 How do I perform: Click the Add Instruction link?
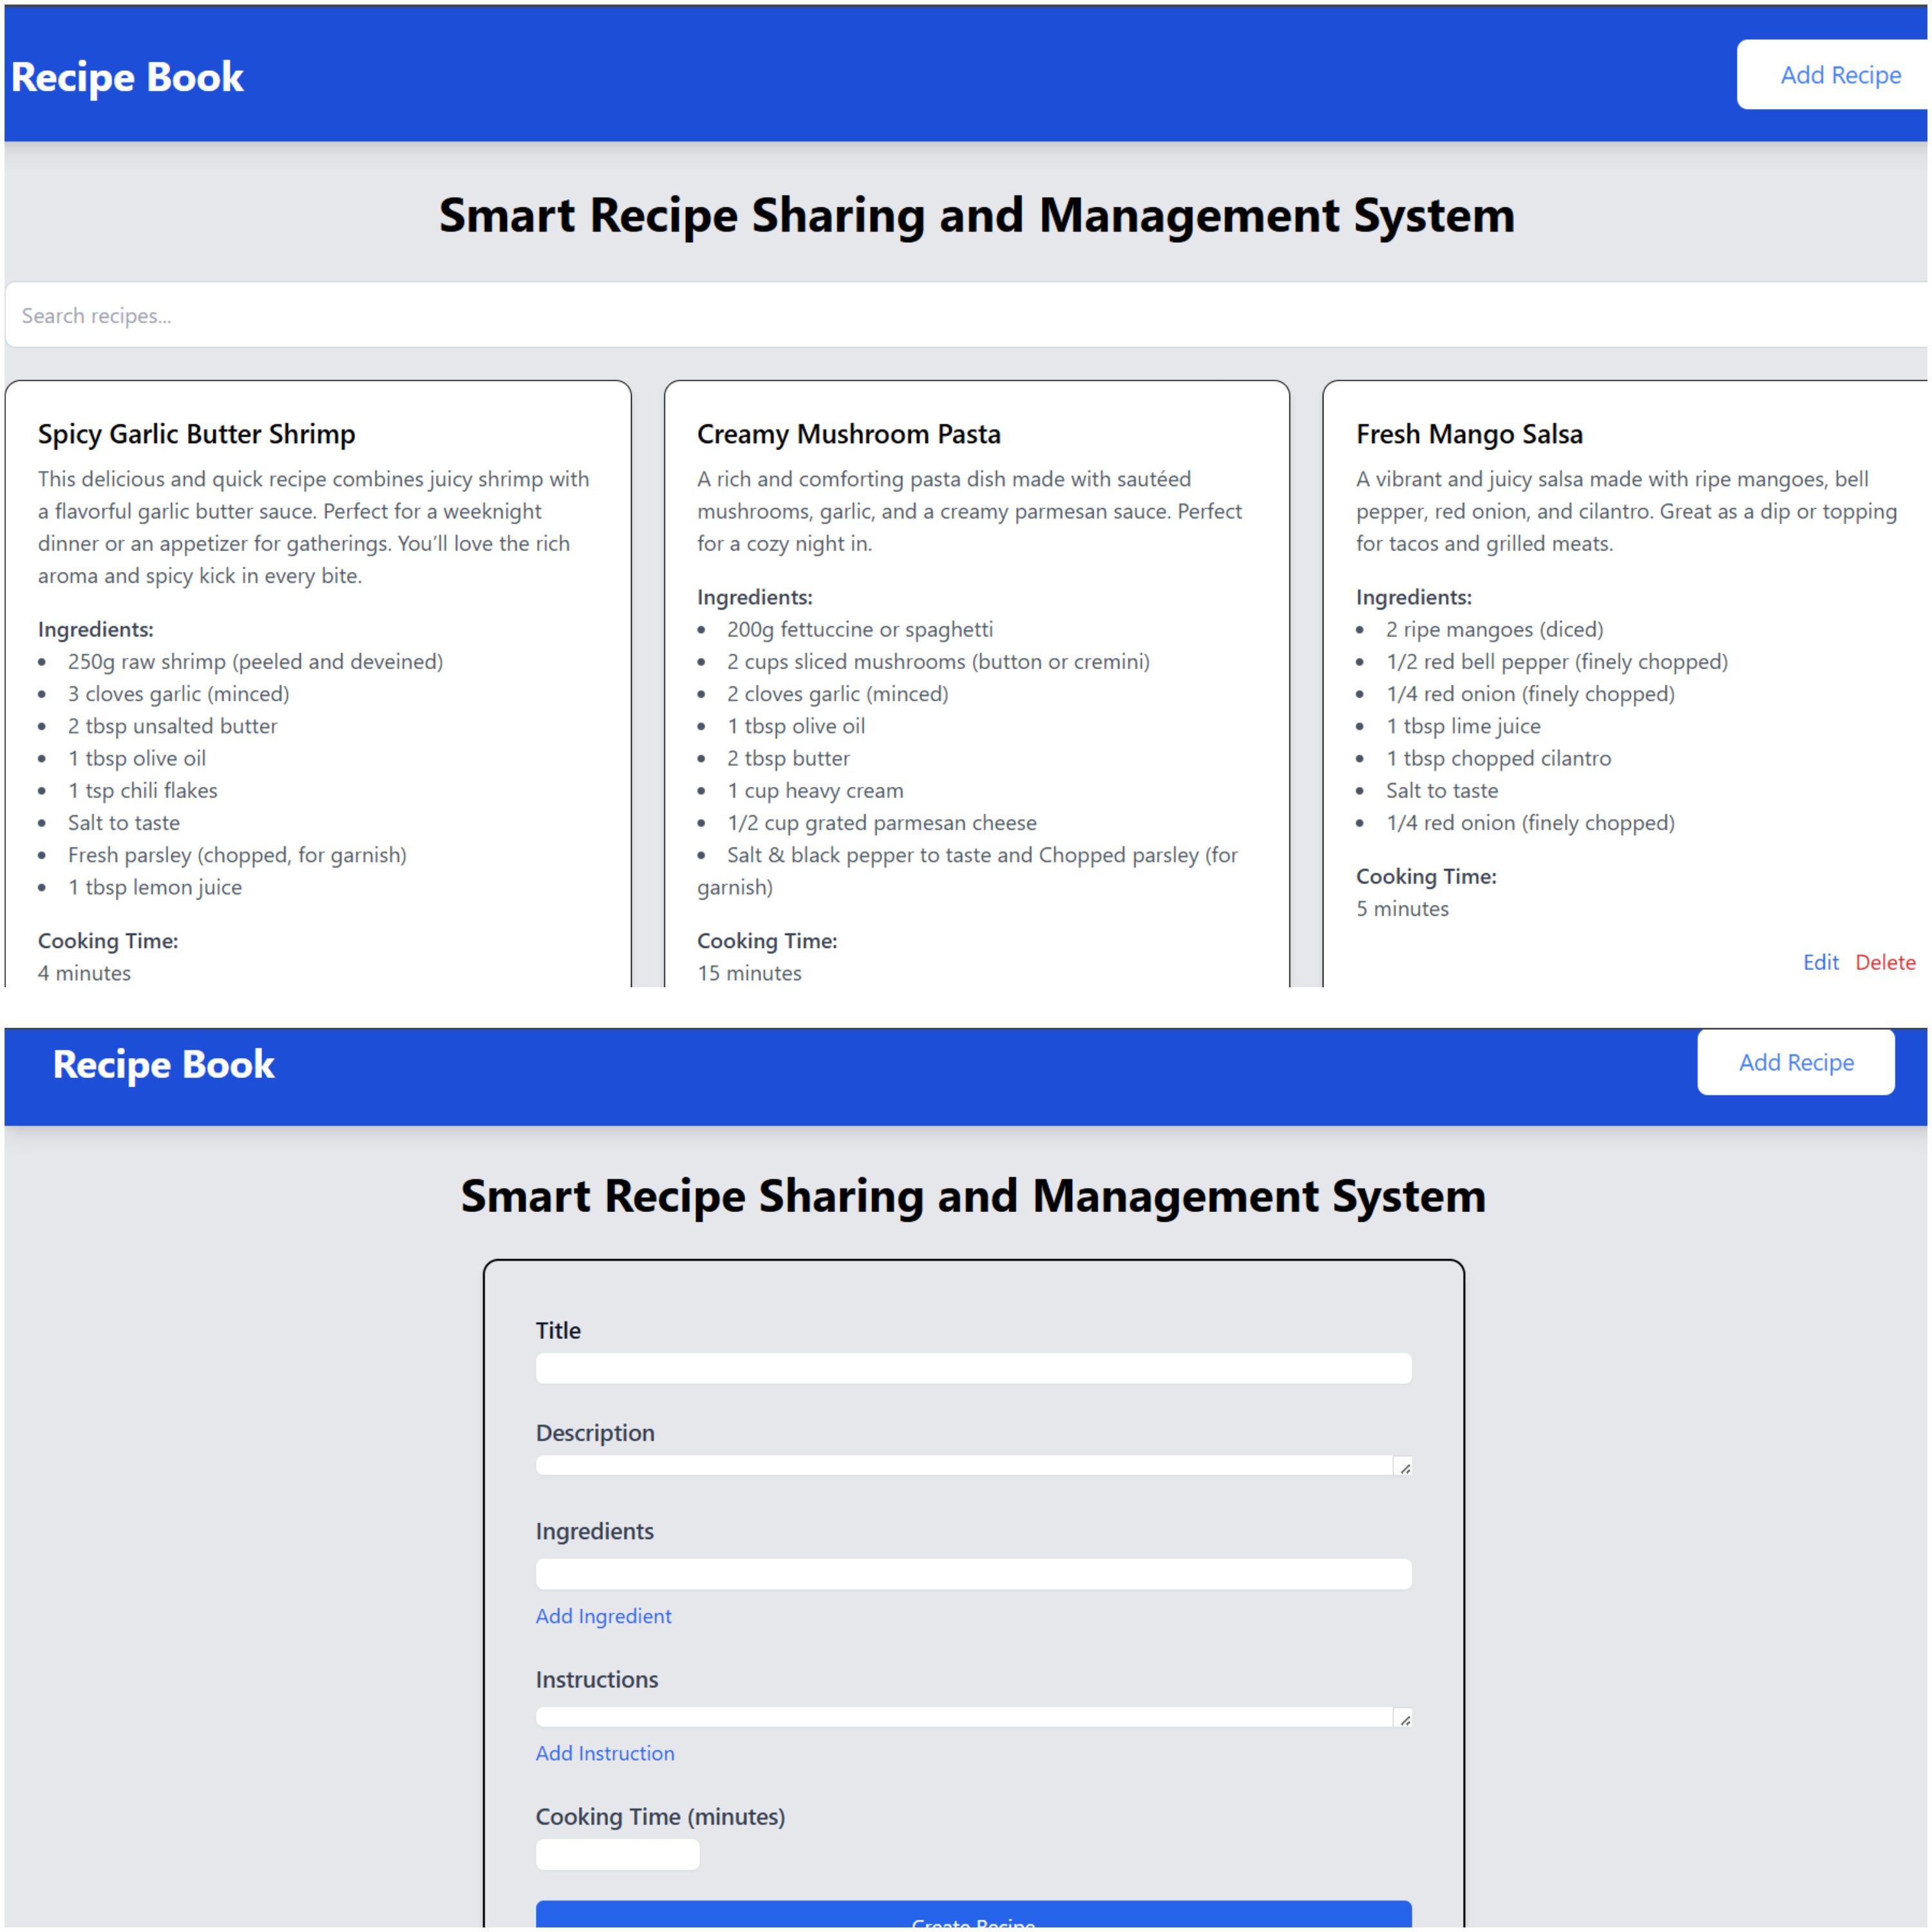tap(605, 1753)
